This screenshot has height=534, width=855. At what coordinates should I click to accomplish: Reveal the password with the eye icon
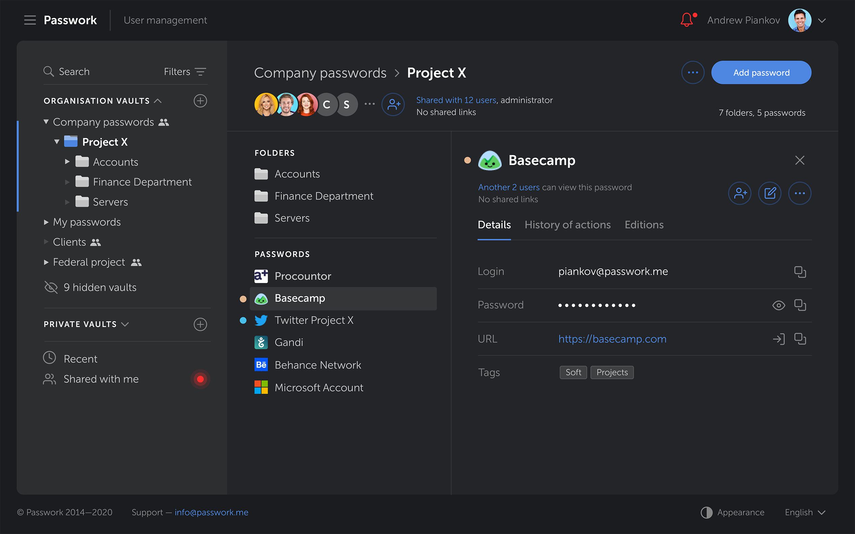pos(778,305)
